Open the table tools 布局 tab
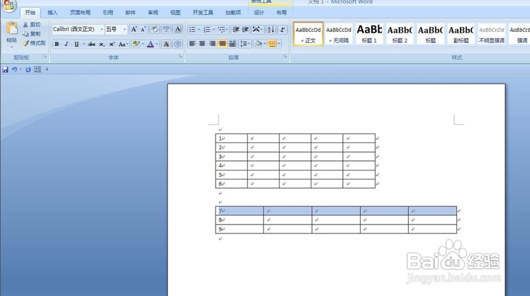Image resolution: width=530 pixels, height=296 pixels. pos(281,13)
